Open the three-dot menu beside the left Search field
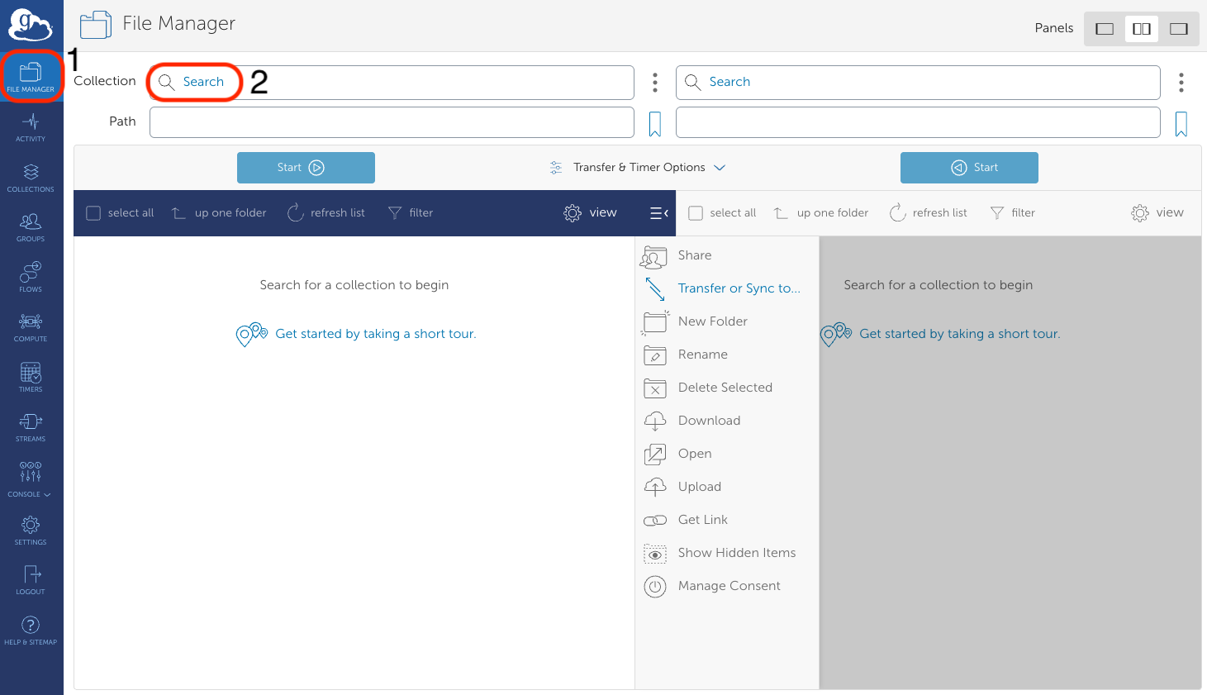The width and height of the screenshot is (1207, 695). coord(654,82)
